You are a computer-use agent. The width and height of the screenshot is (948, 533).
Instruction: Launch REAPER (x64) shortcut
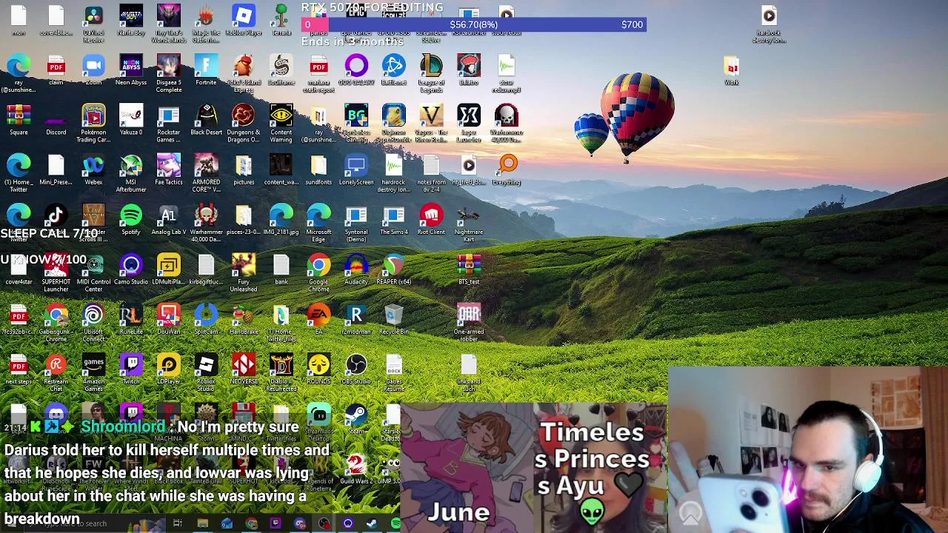tap(394, 266)
